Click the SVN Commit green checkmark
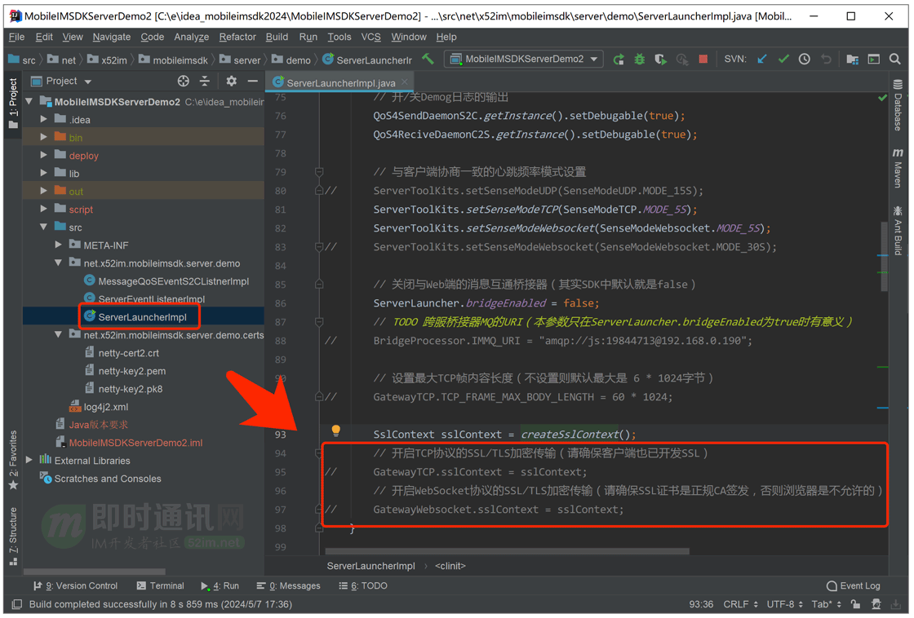The height and width of the screenshot is (618, 914). pos(783,60)
